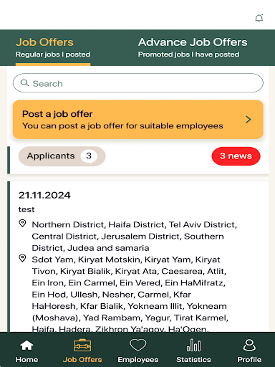This screenshot has height=367, width=275.
Task: Tap the Home icon in bottom bar
Action: click(26, 345)
